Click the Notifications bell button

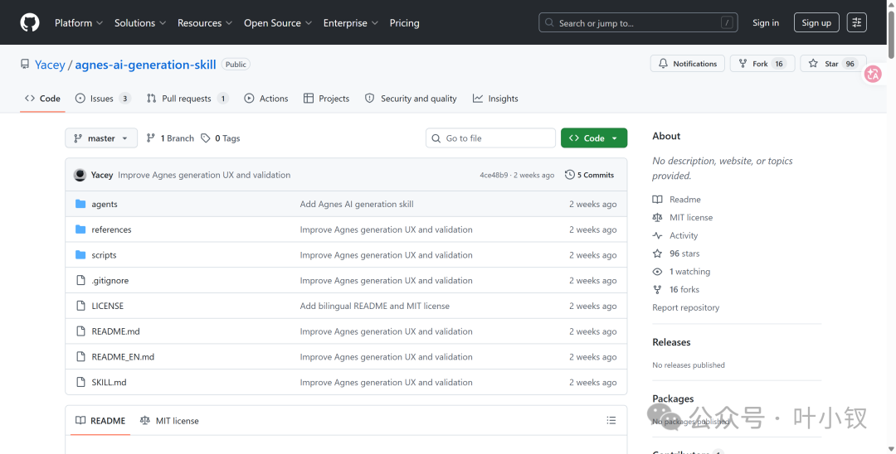688,63
